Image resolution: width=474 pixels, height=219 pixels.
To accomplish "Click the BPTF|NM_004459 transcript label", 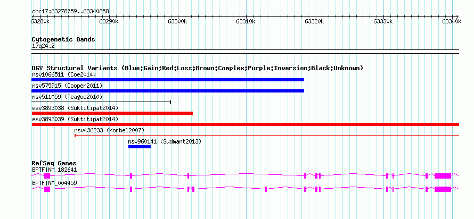I will (54, 183).
